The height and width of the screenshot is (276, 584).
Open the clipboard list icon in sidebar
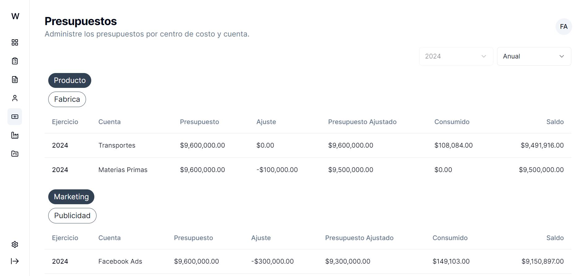coord(15,61)
